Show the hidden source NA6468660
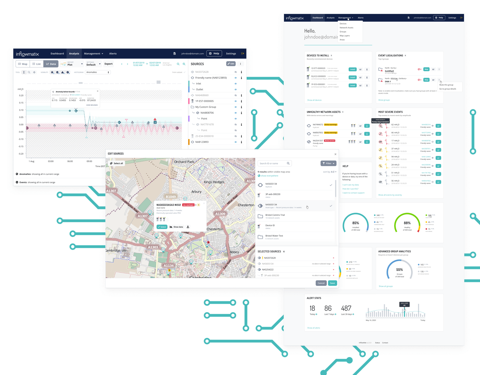Screen dimensions: 480x375 click(x=235, y=95)
